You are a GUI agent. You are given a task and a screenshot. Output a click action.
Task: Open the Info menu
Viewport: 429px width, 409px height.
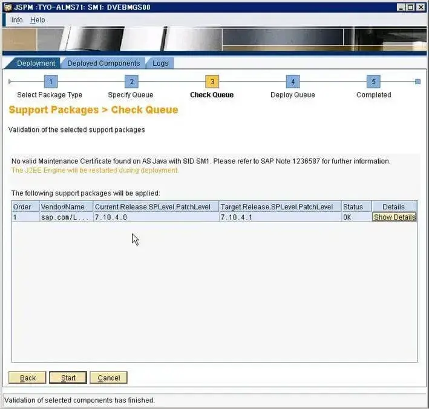click(x=17, y=20)
